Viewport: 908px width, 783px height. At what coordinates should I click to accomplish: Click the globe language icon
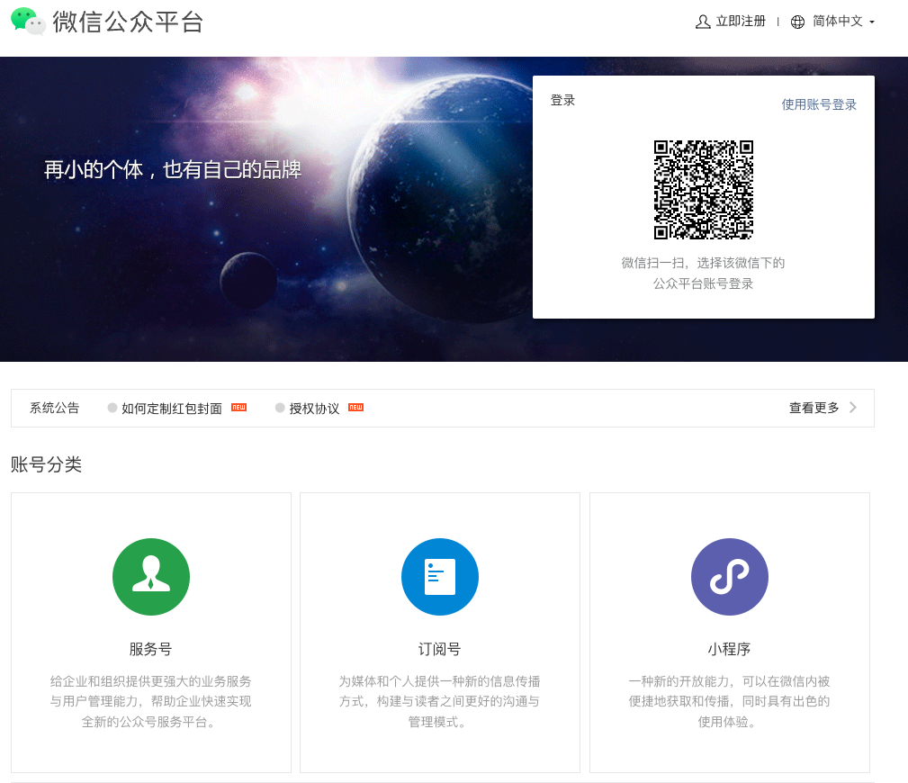(x=797, y=22)
